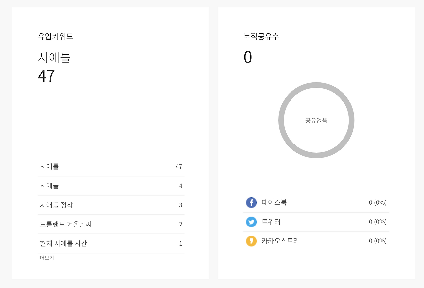424x288 pixels.
Task: Click the count 47 in 시애틀 row
Action: [x=179, y=167]
